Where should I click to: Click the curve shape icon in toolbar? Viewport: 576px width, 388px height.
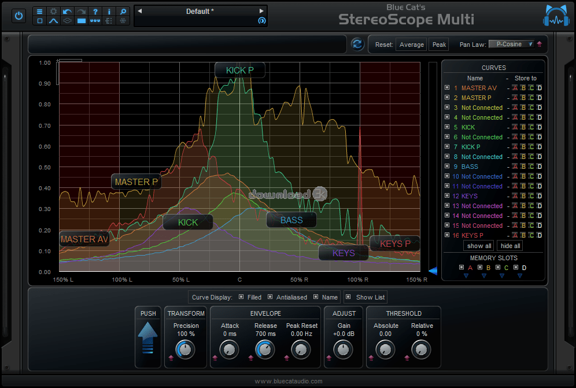pos(54,21)
